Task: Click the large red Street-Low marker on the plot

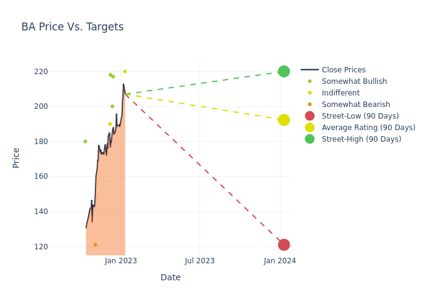Action: click(284, 244)
